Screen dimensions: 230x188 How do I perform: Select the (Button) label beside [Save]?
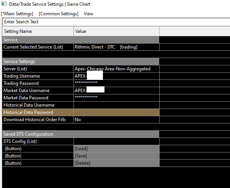(x=13, y=156)
